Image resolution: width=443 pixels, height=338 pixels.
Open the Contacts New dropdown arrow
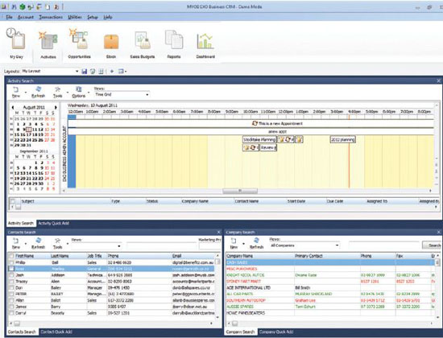pos(26,243)
